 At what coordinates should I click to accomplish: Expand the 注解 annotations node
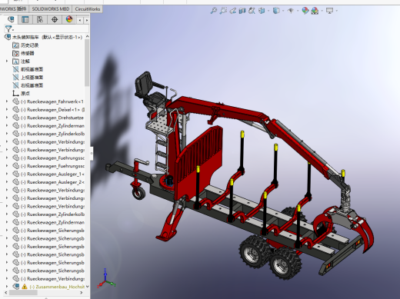click(x=7, y=61)
